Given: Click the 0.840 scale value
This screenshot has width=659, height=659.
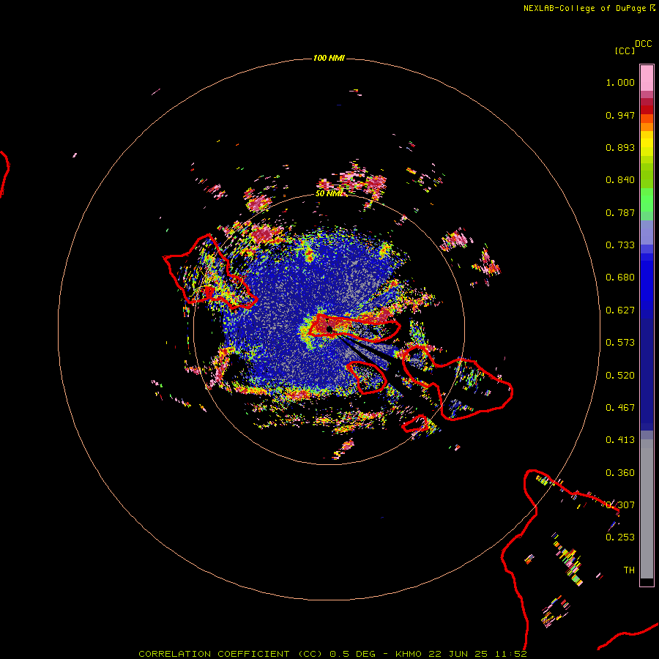Looking at the screenshot, I should [620, 180].
